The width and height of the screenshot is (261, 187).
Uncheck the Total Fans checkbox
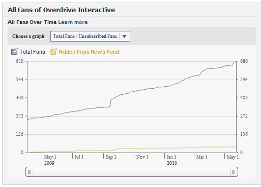point(14,52)
